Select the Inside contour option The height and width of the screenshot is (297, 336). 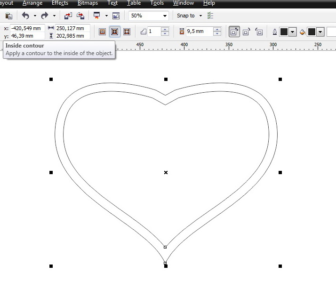[115, 32]
